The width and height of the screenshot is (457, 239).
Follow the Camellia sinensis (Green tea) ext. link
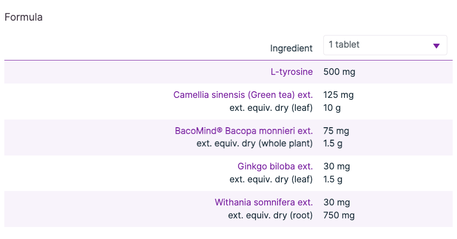point(243,95)
